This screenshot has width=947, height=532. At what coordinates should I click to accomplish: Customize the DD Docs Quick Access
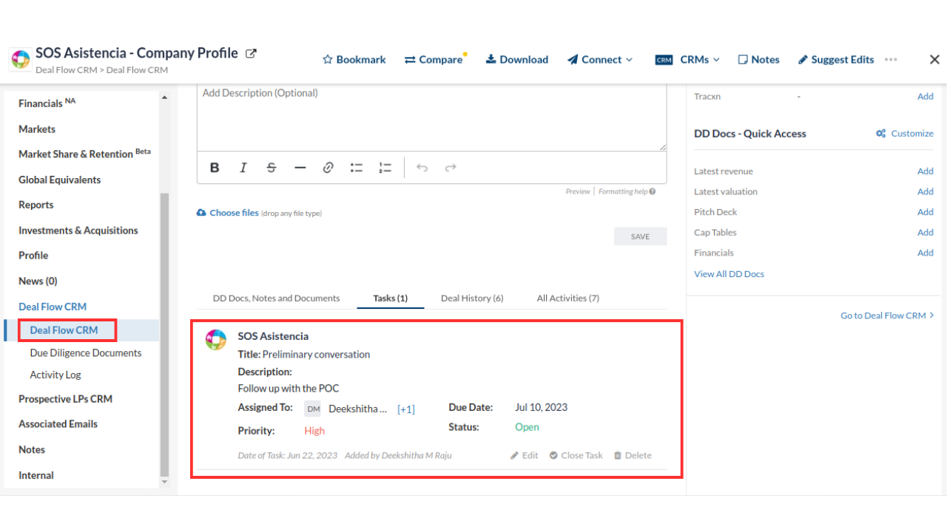pos(904,134)
